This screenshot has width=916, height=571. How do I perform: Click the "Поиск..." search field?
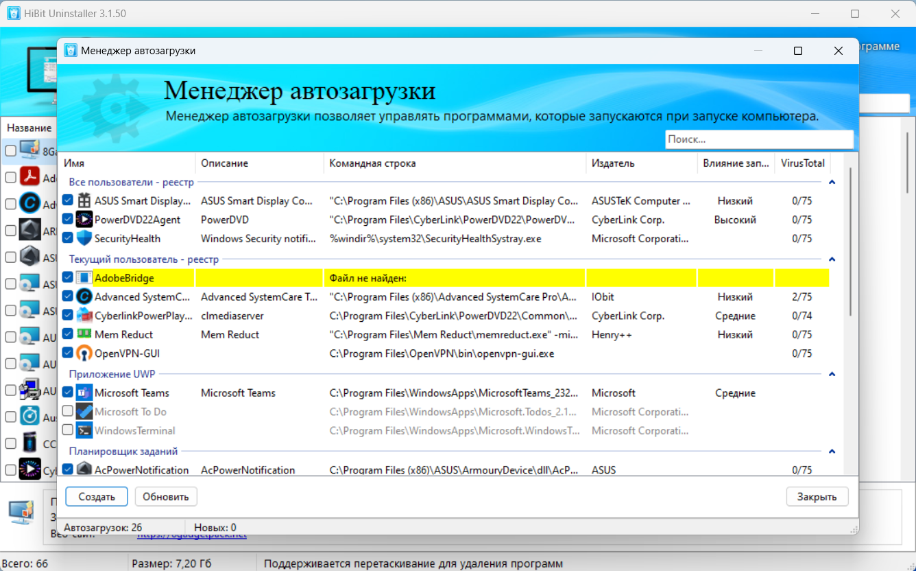[x=759, y=139]
